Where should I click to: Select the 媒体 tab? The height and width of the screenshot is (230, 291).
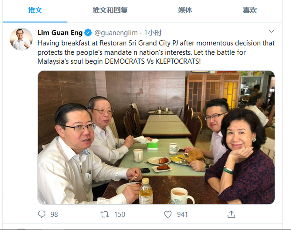coord(185,10)
